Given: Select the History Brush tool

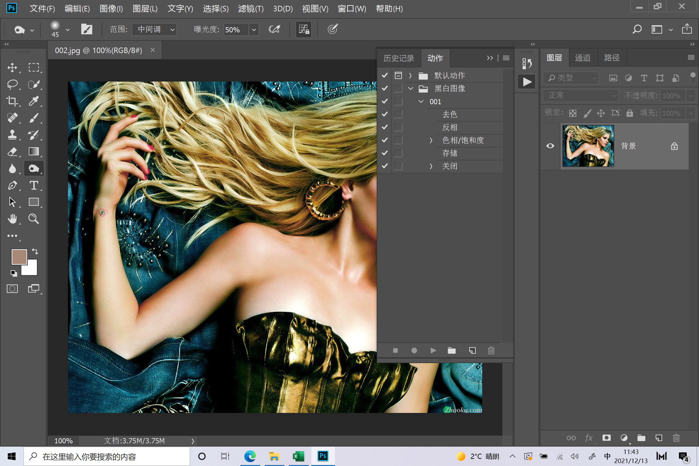Looking at the screenshot, I should point(34,135).
